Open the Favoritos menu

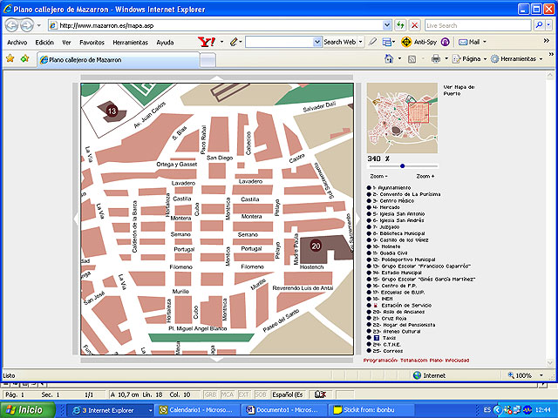point(92,42)
